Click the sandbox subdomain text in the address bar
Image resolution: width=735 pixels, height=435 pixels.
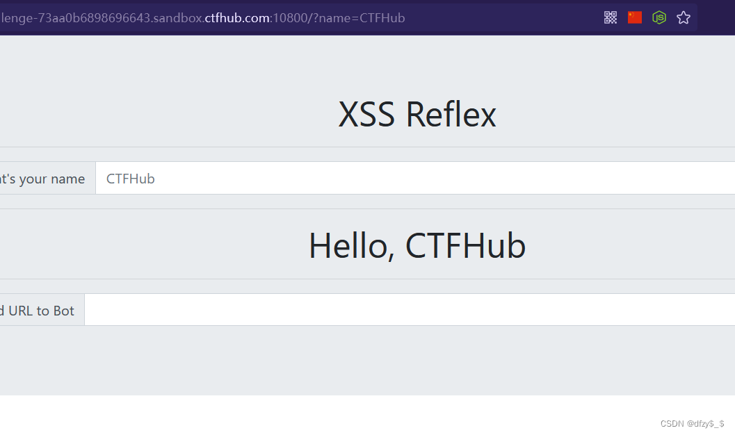181,18
